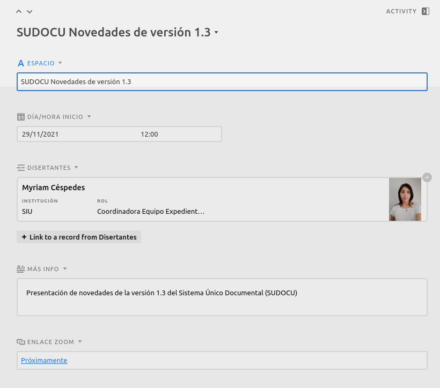Screen dimensions: 440x388
Task: Open the ESPACIO field options dropdown
Action: [60, 63]
